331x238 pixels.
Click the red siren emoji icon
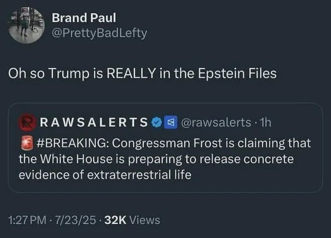tap(25, 143)
